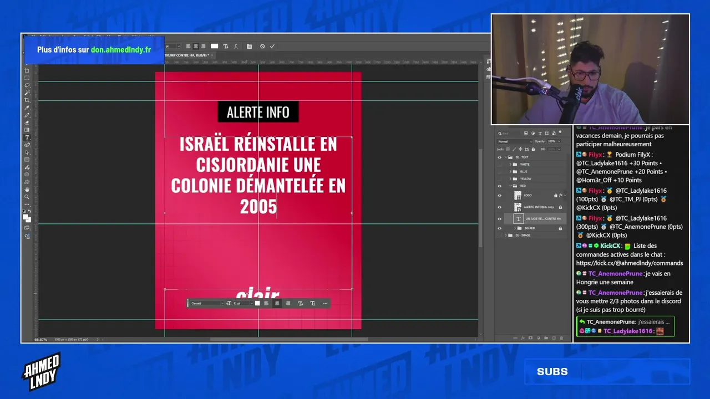This screenshot has height=399, width=710.
Task: Select the Path Selection arrow tool
Action: coord(27,152)
